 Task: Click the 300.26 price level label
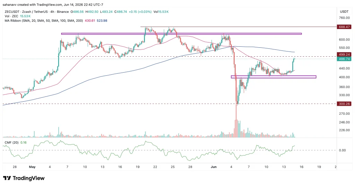[344, 104]
